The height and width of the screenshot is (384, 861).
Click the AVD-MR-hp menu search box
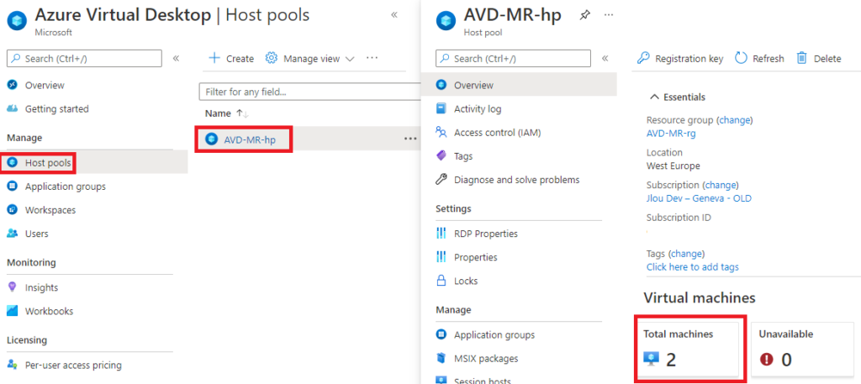tap(513, 58)
